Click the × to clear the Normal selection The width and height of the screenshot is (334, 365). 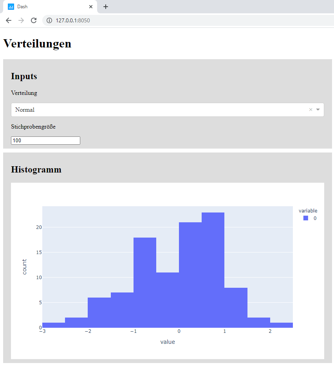point(311,110)
